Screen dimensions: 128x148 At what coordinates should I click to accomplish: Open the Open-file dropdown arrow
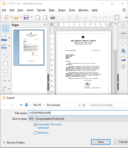click(21, 17)
